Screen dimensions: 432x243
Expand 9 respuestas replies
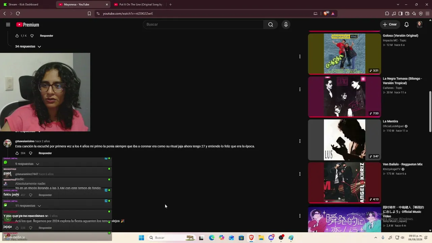(27, 164)
